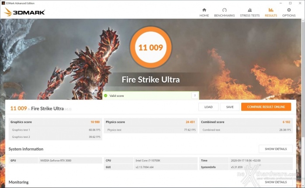The image size is (305, 188).
Task: Click the Valid score text
Action: click(x=117, y=96)
